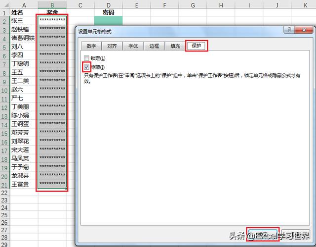Click masked bonus cell in 王富贵 row

click(x=52, y=185)
